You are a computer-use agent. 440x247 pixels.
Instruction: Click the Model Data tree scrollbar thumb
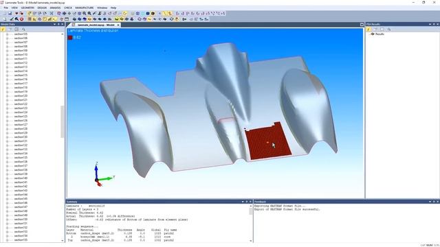[63, 122]
